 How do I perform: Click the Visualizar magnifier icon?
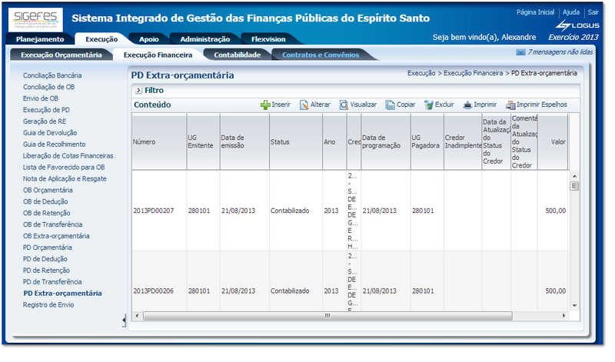[x=344, y=105]
